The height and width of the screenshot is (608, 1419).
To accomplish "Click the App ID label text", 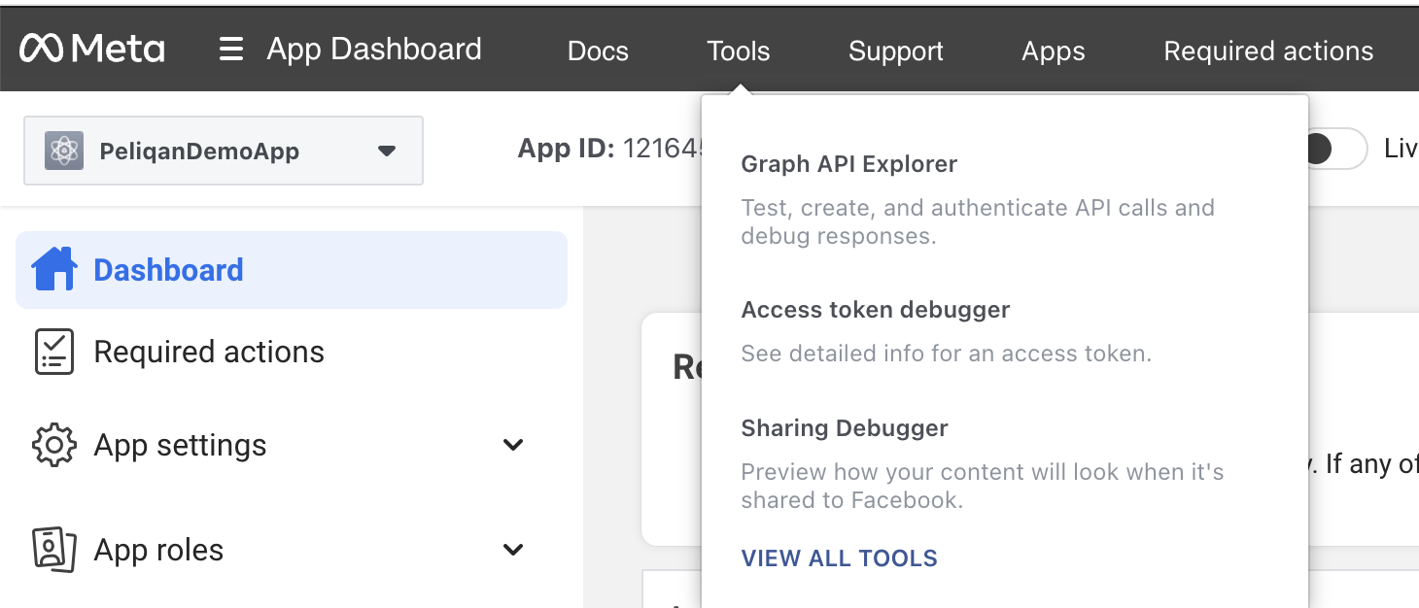I will (566, 149).
